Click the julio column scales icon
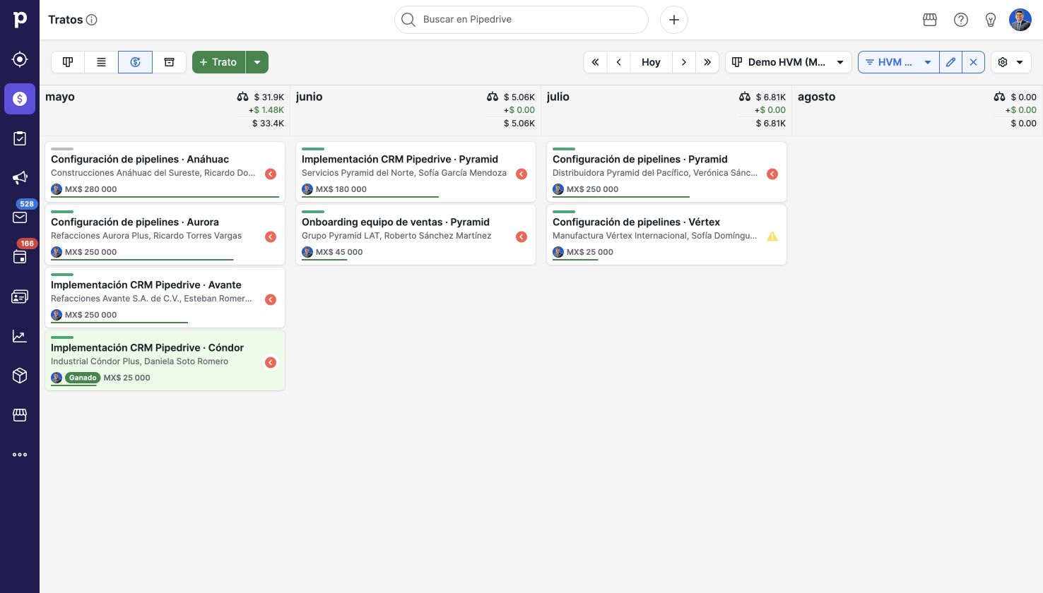Image resolution: width=1043 pixels, height=593 pixels. point(745,97)
